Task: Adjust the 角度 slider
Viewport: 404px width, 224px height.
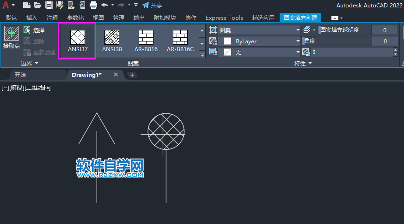Action: 337,41
